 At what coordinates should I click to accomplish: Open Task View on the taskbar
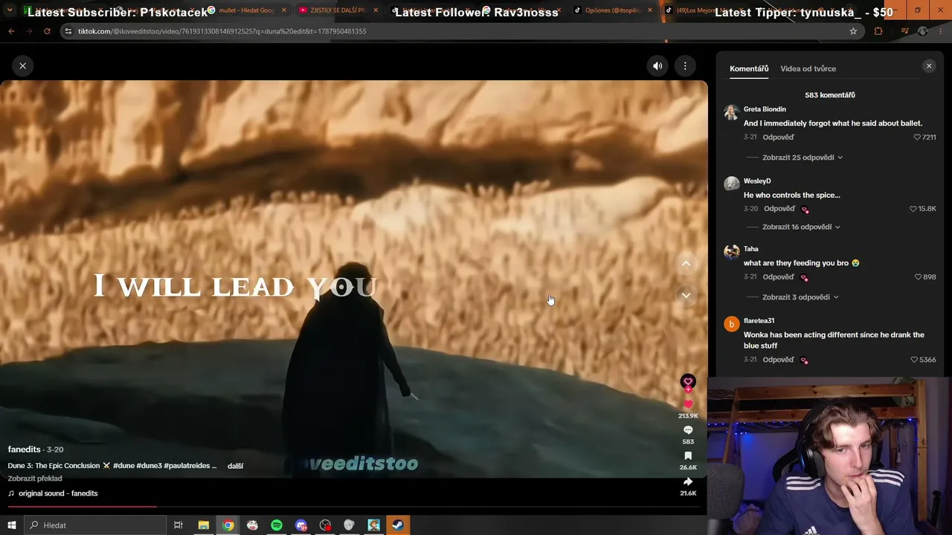[178, 525]
